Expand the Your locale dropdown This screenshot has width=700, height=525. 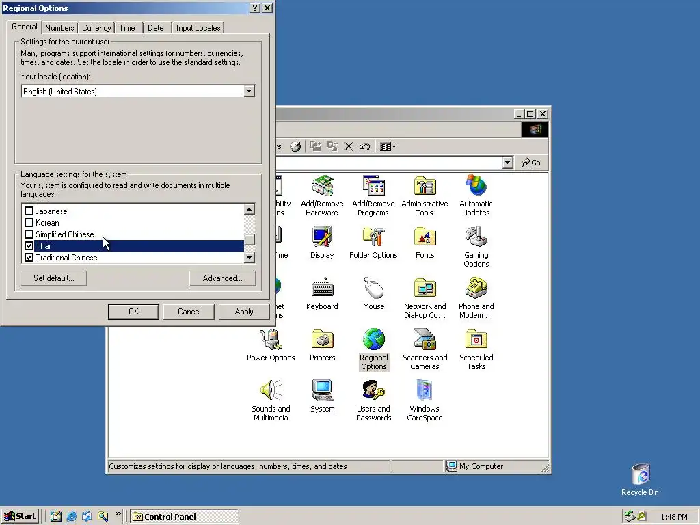coord(249,91)
